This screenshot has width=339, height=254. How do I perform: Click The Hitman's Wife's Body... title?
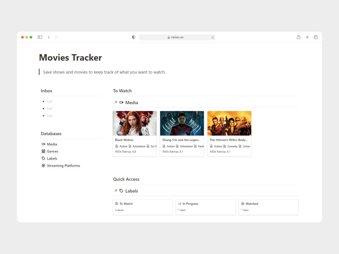click(229, 140)
